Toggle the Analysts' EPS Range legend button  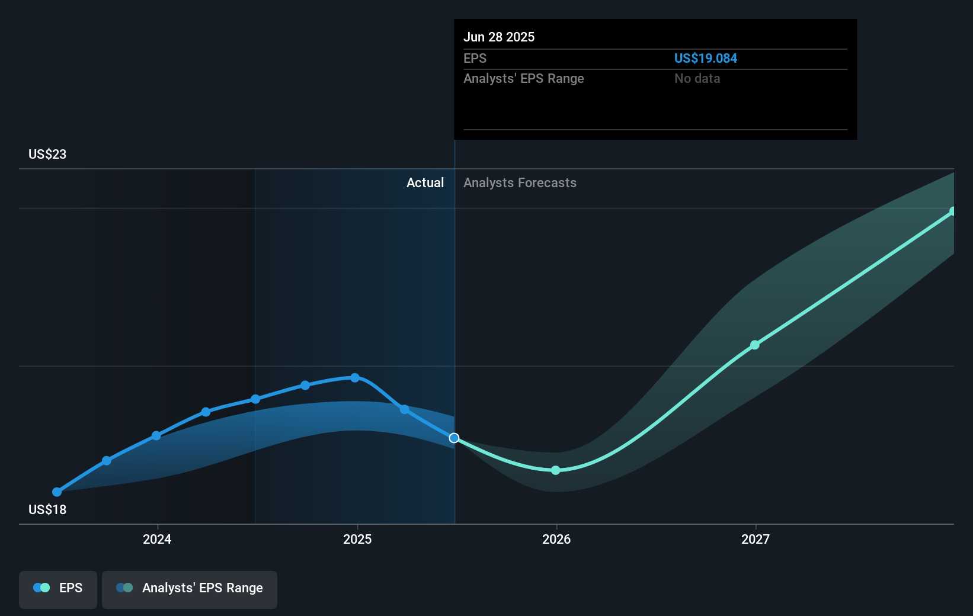point(190,589)
